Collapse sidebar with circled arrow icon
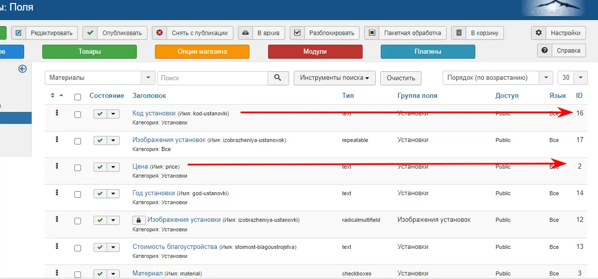 pos(23,69)
